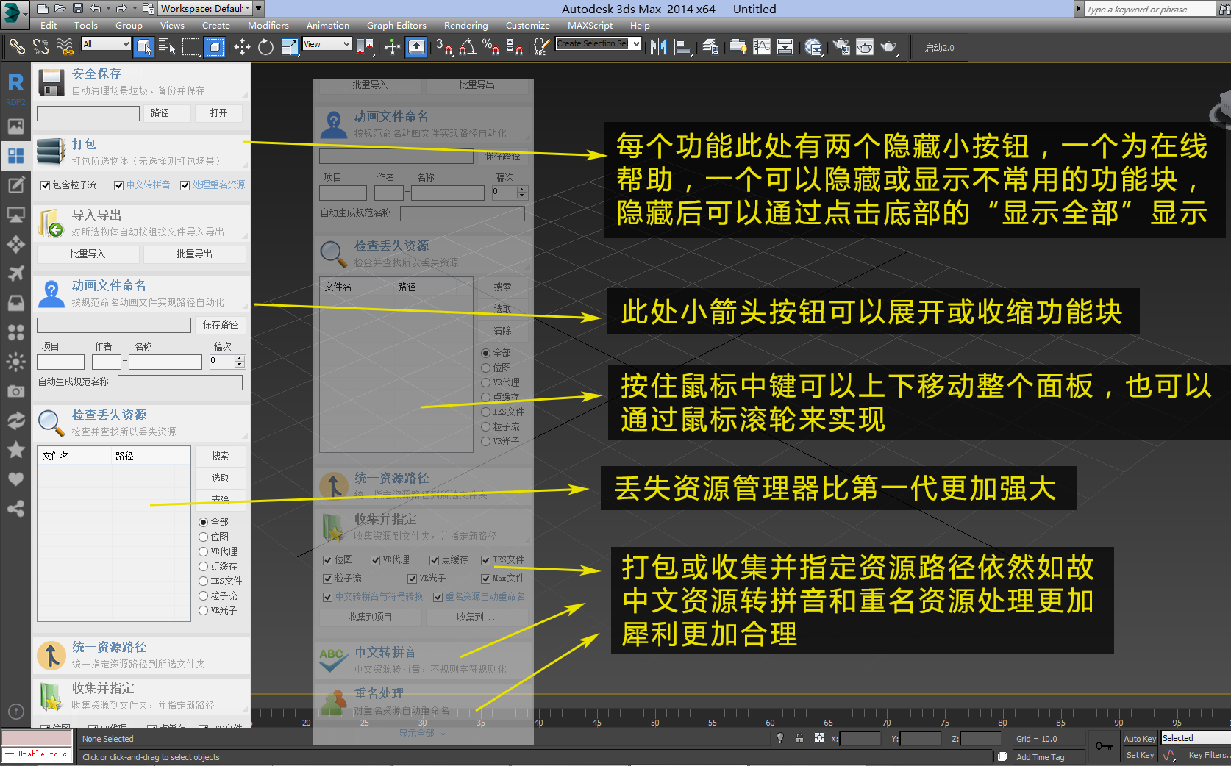
Task: Expand the Quick Access toolbar customize arrow
Action: click(x=258, y=9)
